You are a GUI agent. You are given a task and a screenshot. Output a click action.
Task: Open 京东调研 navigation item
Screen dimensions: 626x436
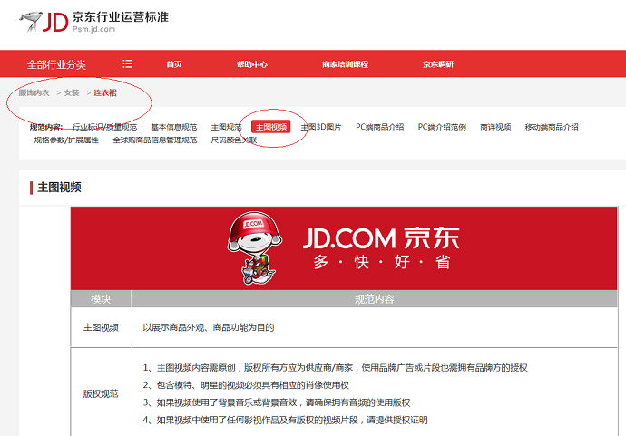click(x=438, y=64)
